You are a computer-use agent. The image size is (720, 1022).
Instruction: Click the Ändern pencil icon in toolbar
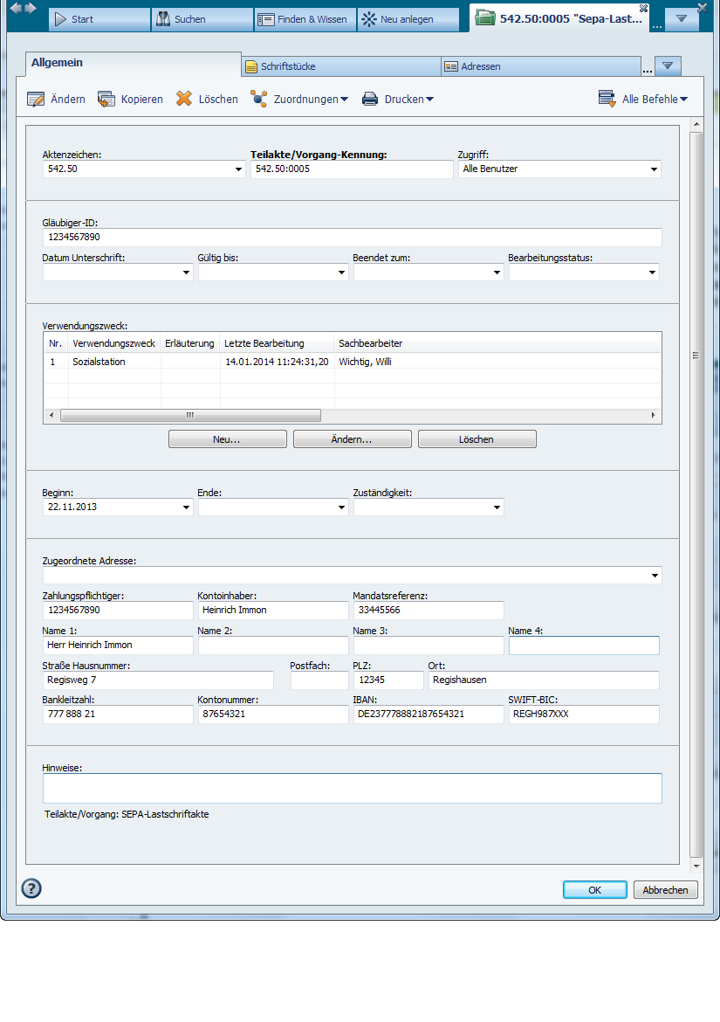tap(36, 100)
